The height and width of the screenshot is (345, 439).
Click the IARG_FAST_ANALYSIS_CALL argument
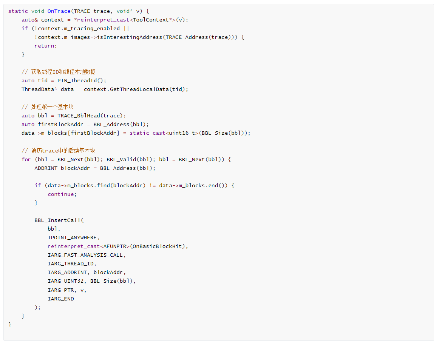pos(85,255)
